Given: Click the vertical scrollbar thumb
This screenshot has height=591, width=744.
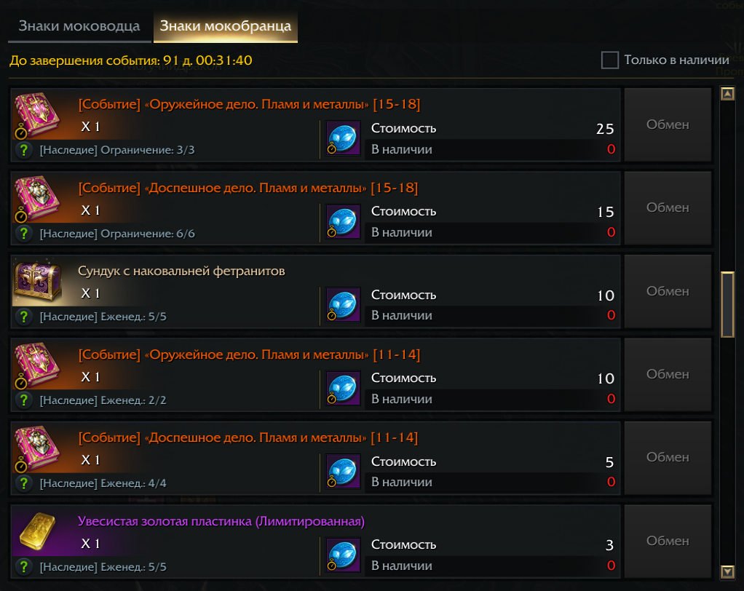Looking at the screenshot, I should 727,304.
